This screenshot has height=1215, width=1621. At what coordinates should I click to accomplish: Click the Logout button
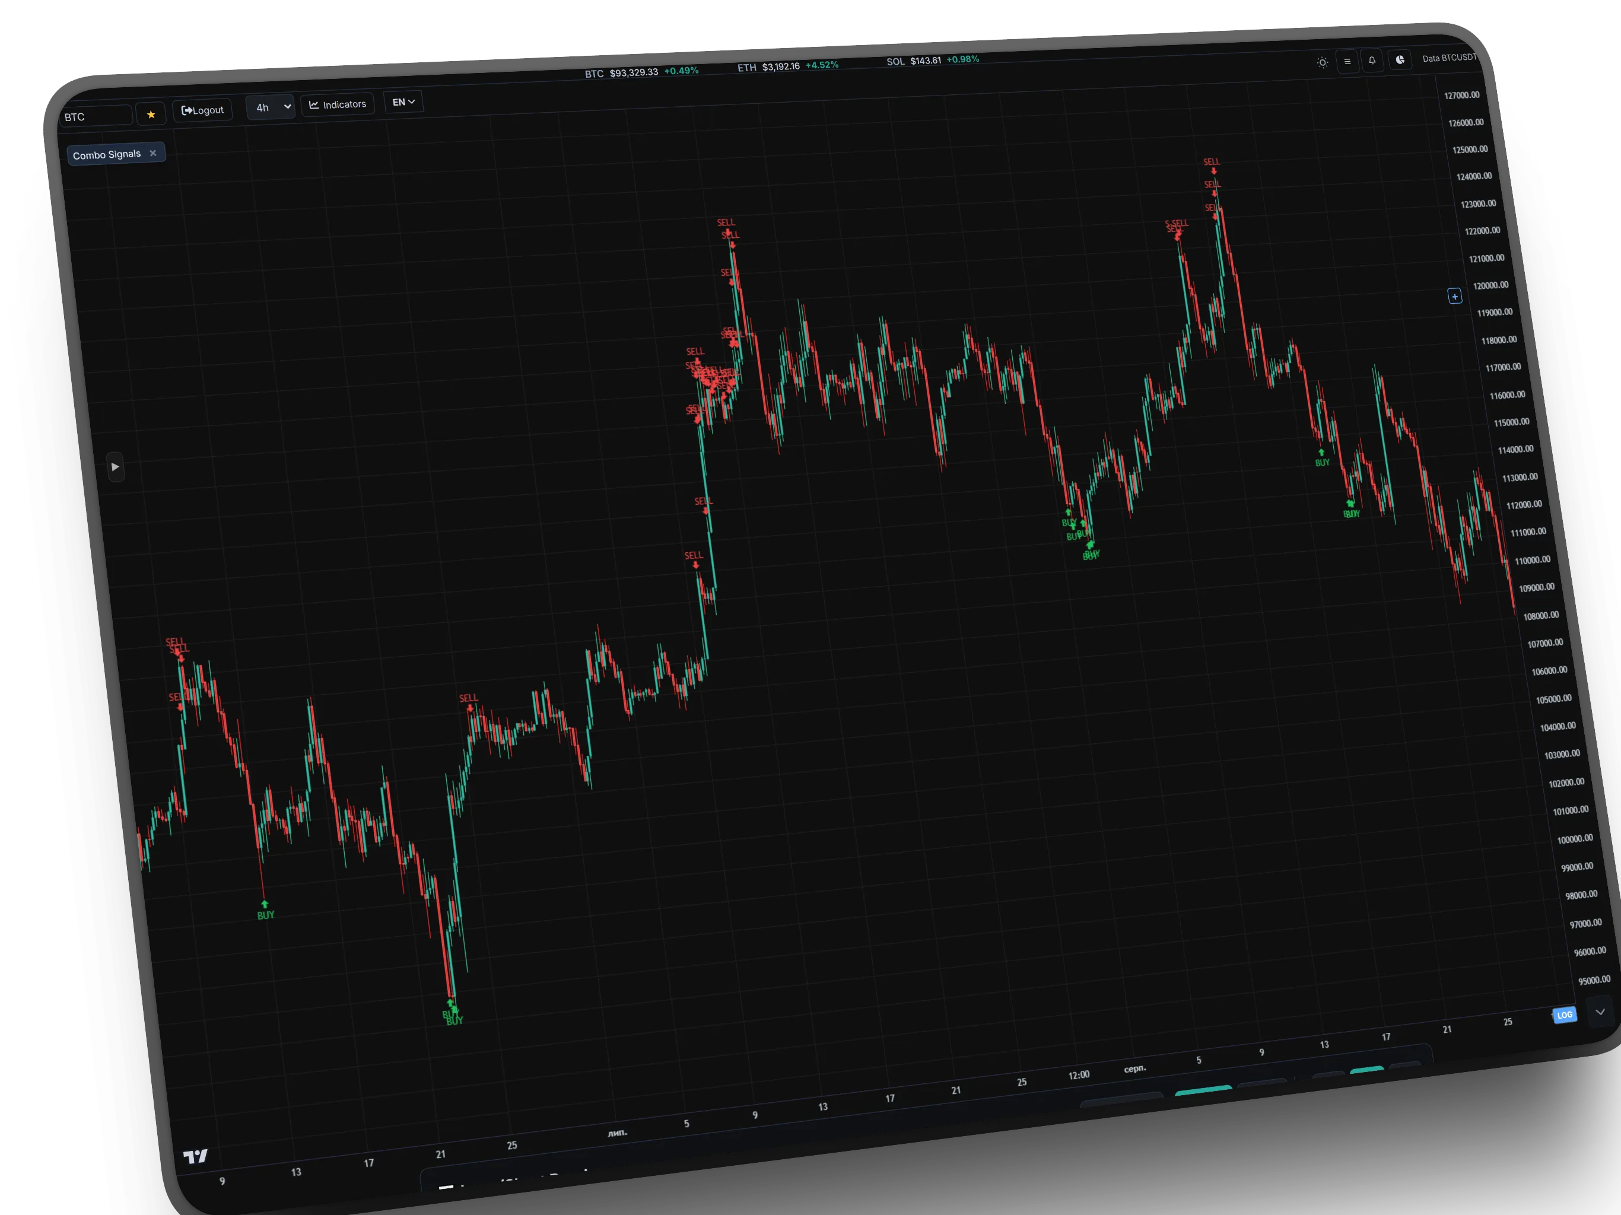click(202, 110)
